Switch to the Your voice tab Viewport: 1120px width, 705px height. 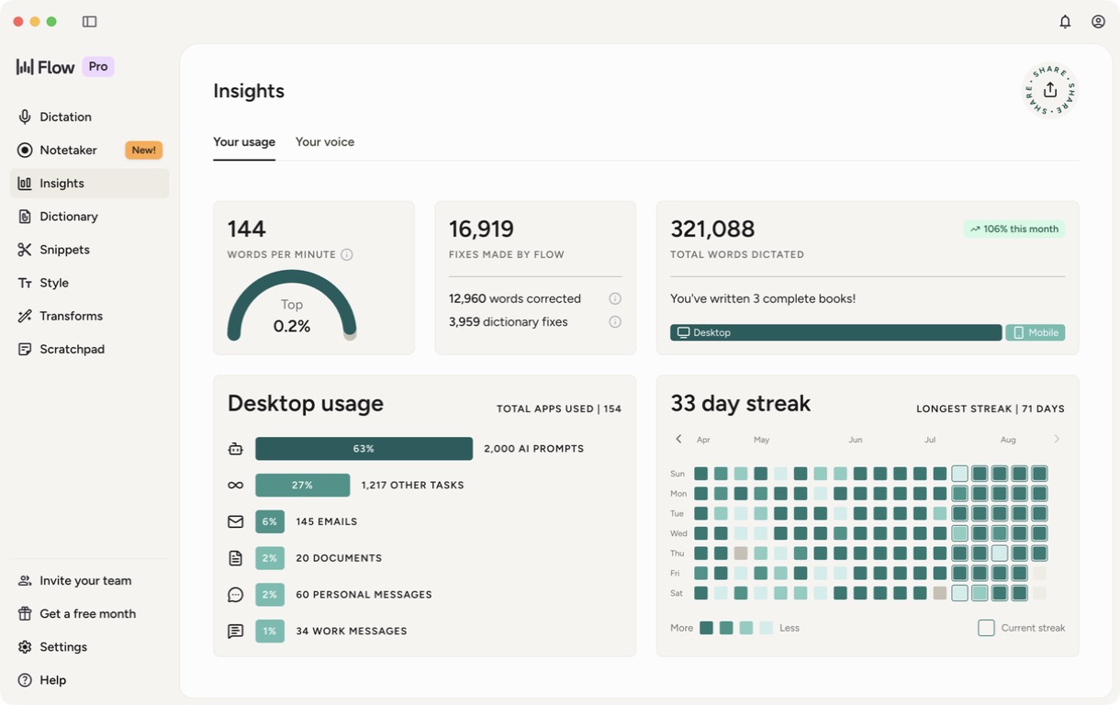325,141
